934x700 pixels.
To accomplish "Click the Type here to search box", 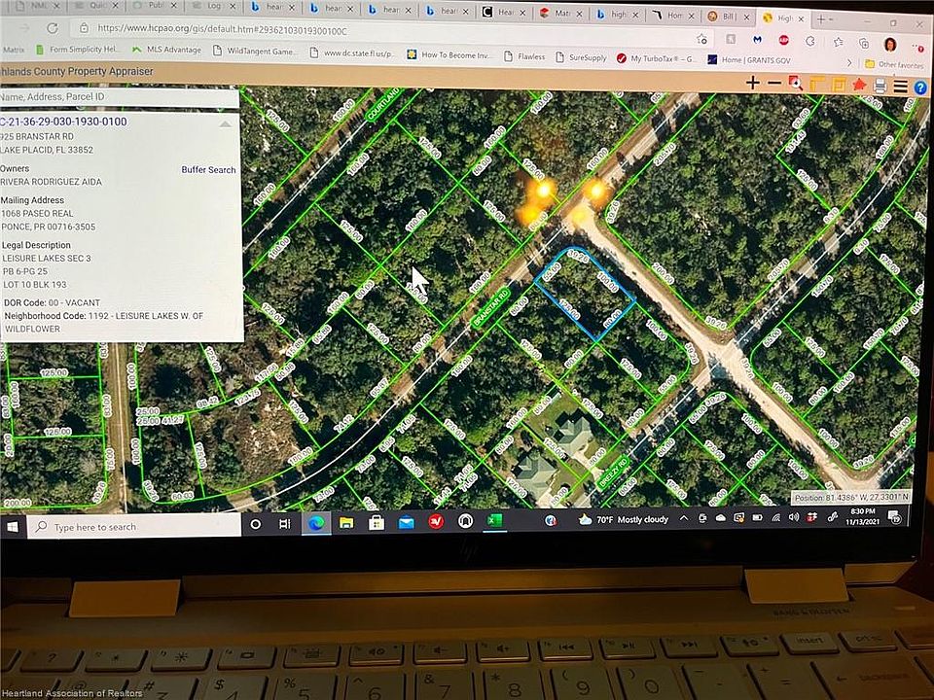I will (134, 526).
